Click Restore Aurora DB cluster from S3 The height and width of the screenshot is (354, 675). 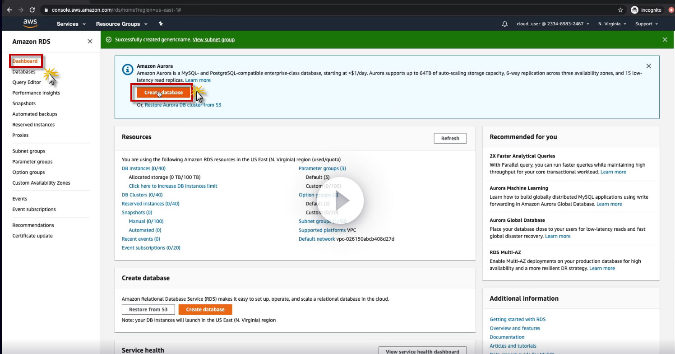tap(183, 105)
